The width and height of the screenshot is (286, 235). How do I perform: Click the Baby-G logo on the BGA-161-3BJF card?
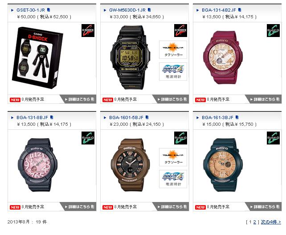tap(273, 138)
